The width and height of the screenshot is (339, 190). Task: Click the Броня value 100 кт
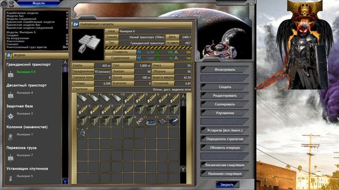(142, 78)
